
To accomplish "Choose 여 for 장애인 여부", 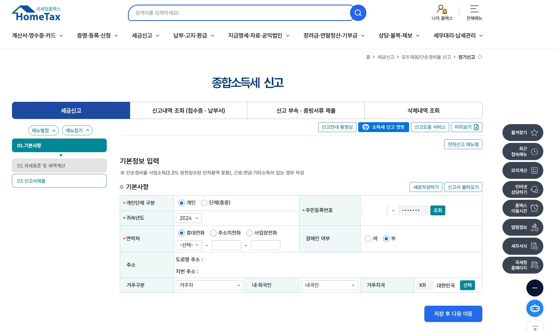I will coord(368,239).
